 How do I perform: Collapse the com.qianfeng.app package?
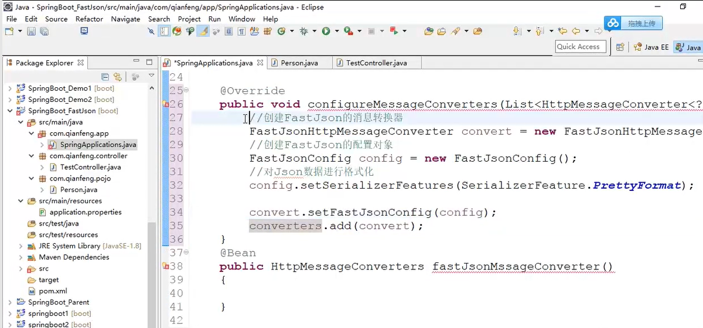click(31, 134)
